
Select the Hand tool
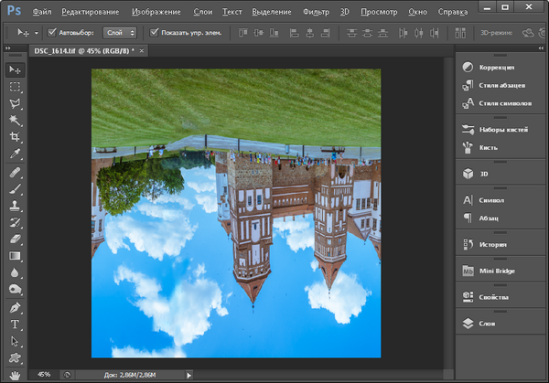(15, 375)
